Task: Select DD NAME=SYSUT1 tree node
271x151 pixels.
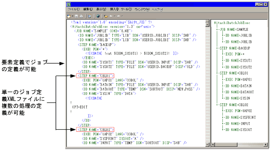Action: (x=238, y=60)
